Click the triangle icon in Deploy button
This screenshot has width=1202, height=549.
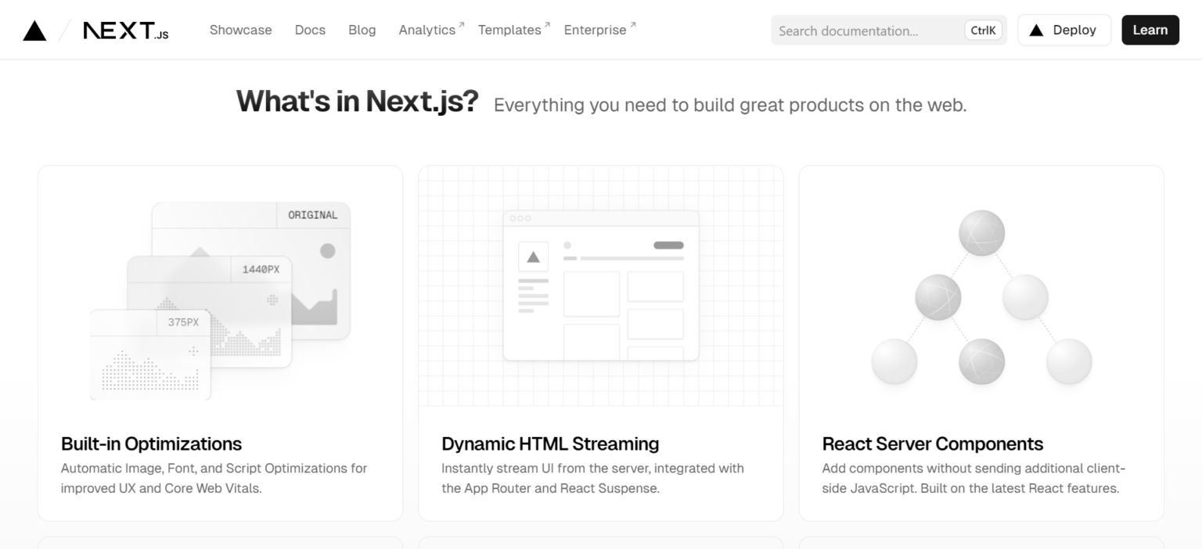tap(1036, 30)
